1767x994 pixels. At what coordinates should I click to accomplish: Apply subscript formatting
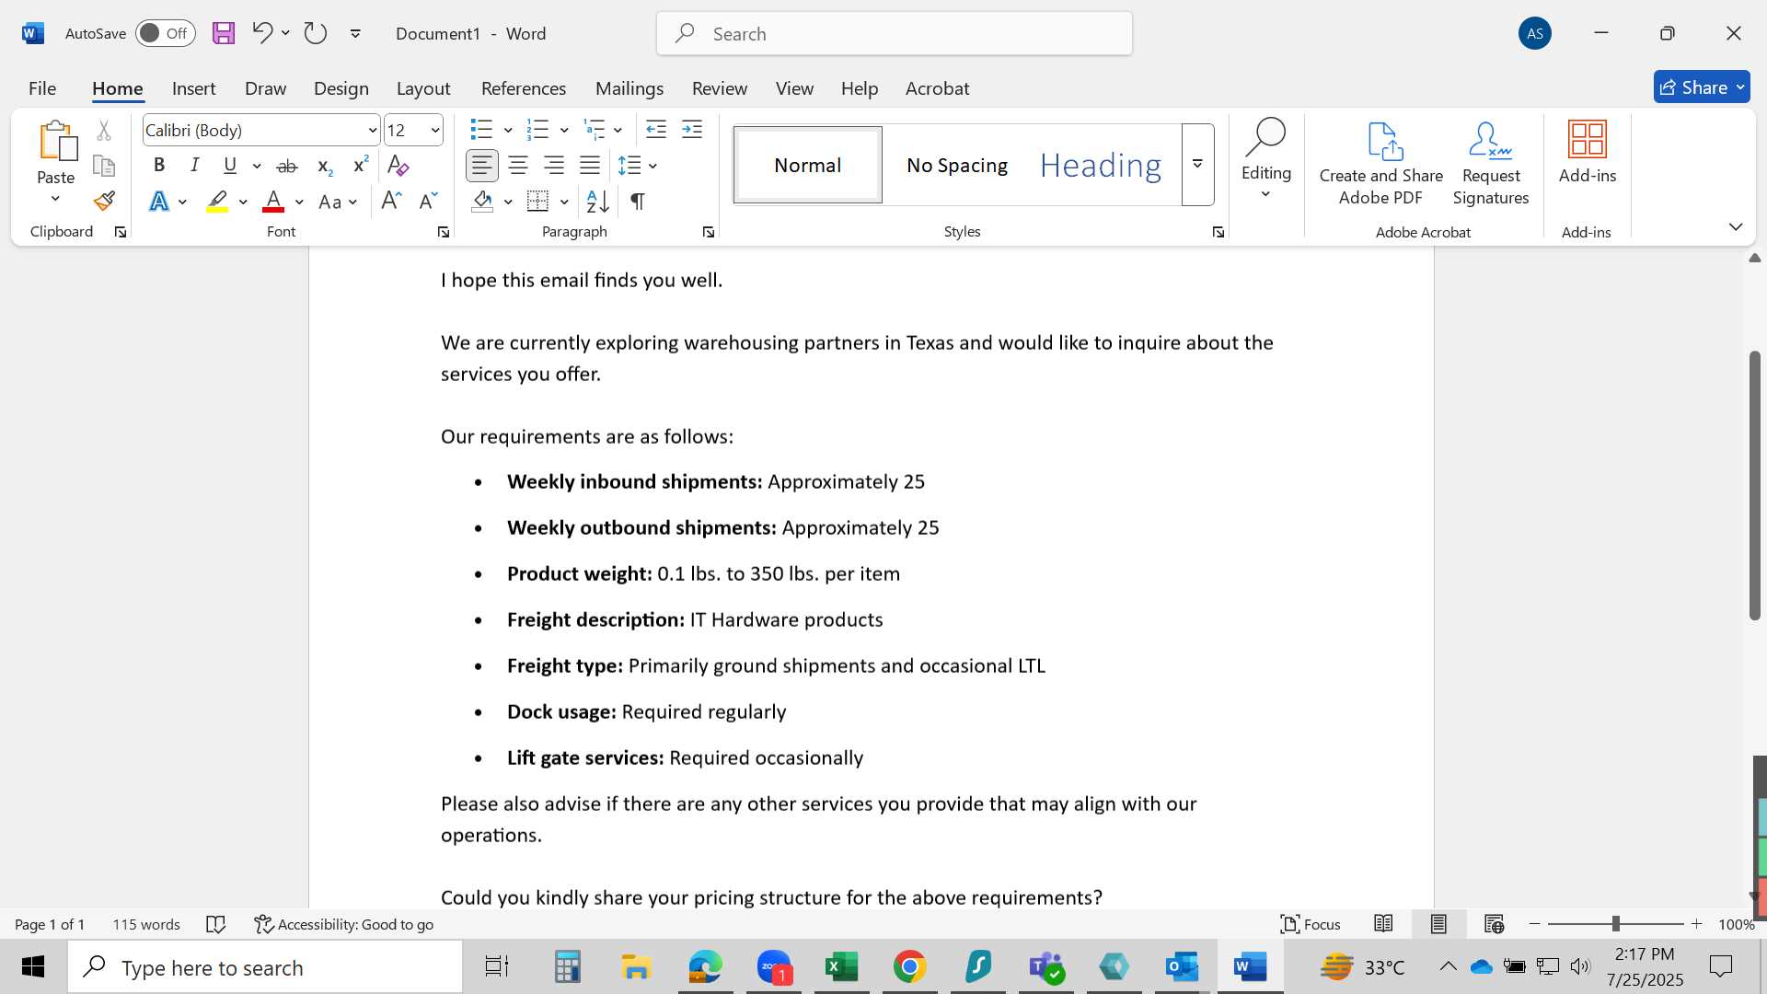tap(324, 166)
